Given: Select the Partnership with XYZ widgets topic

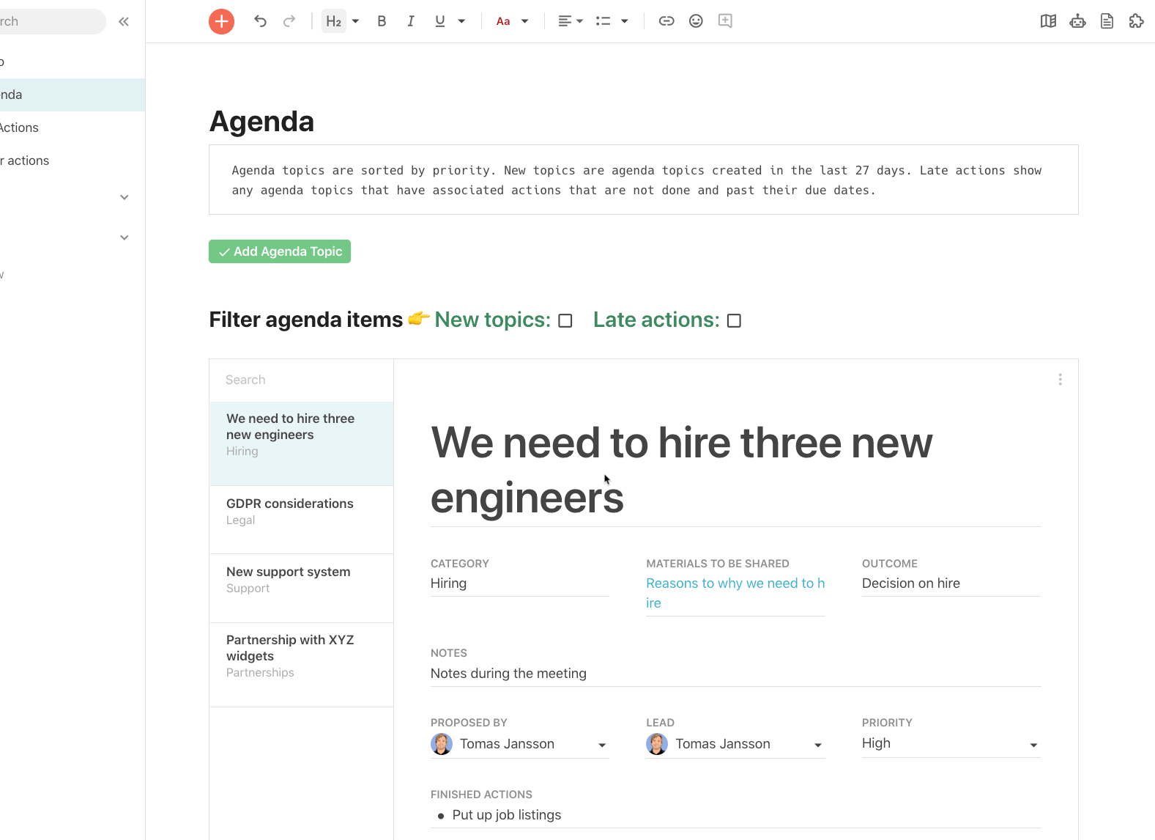Looking at the screenshot, I should 301,665.
